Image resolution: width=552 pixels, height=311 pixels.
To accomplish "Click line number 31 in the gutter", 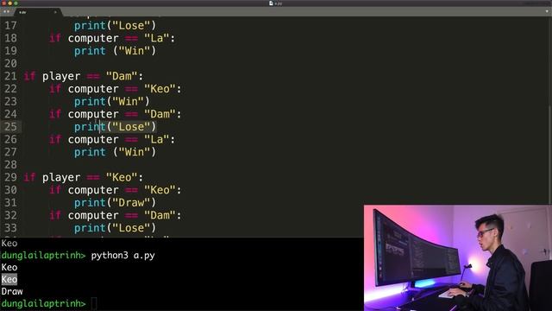I will pyautogui.click(x=10, y=203).
